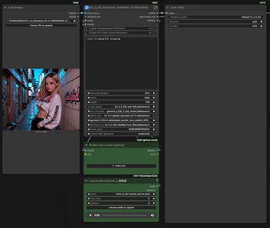Click the Save Video node title
Screen dimensions: 270x228
178,8
